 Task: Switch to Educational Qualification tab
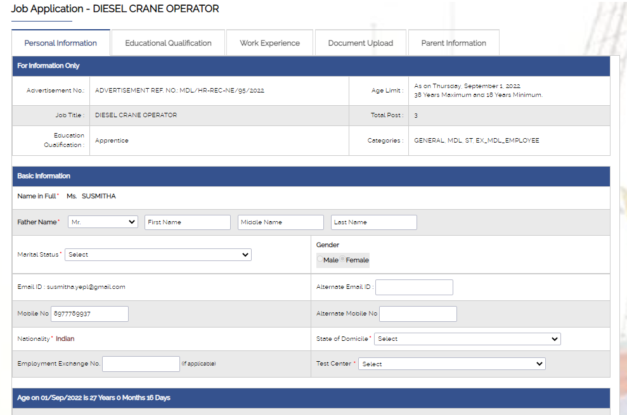point(169,43)
